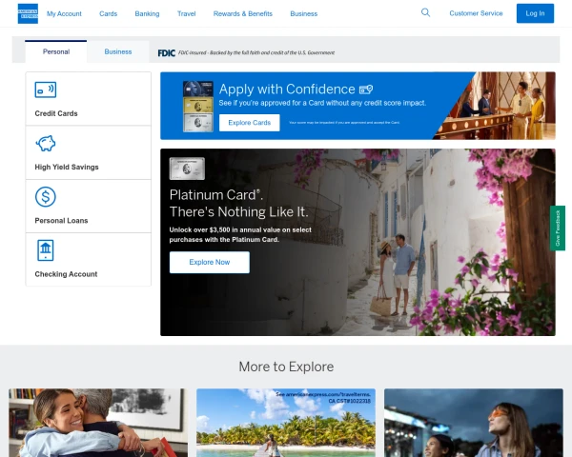
Task: Click 'See if you're approved' text line
Action: (x=322, y=103)
